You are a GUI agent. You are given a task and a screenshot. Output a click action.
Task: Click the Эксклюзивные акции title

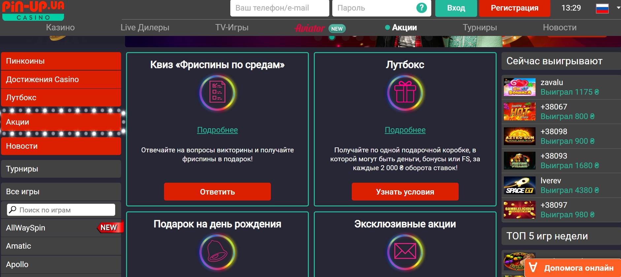[405, 224]
